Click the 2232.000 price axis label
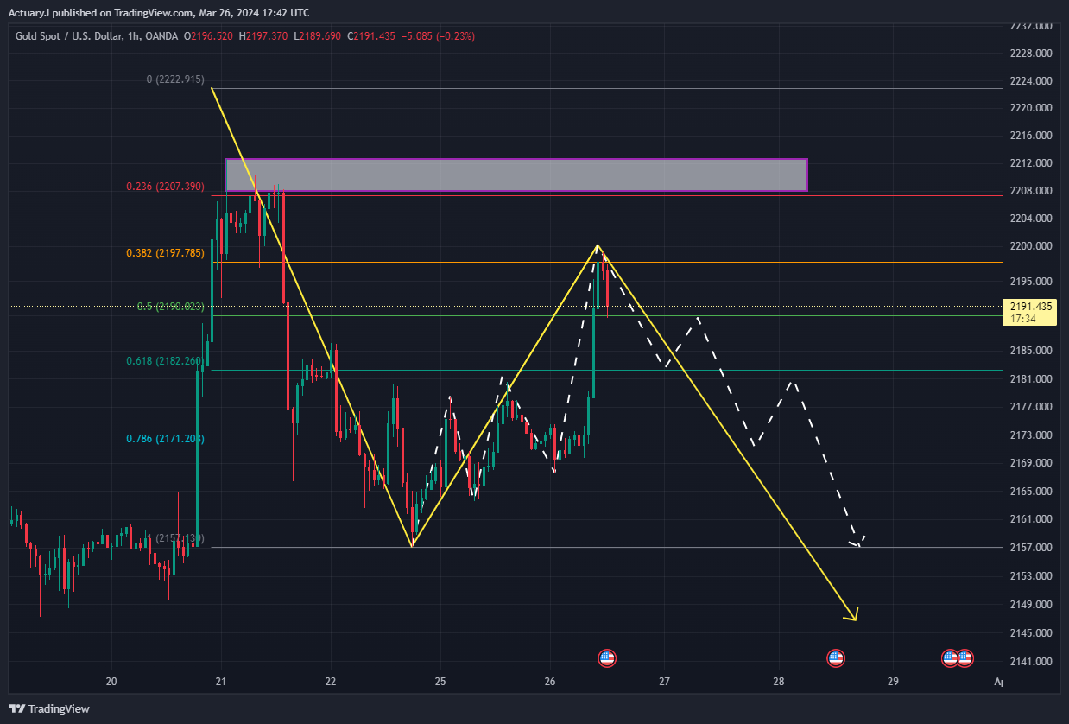 coord(1031,26)
